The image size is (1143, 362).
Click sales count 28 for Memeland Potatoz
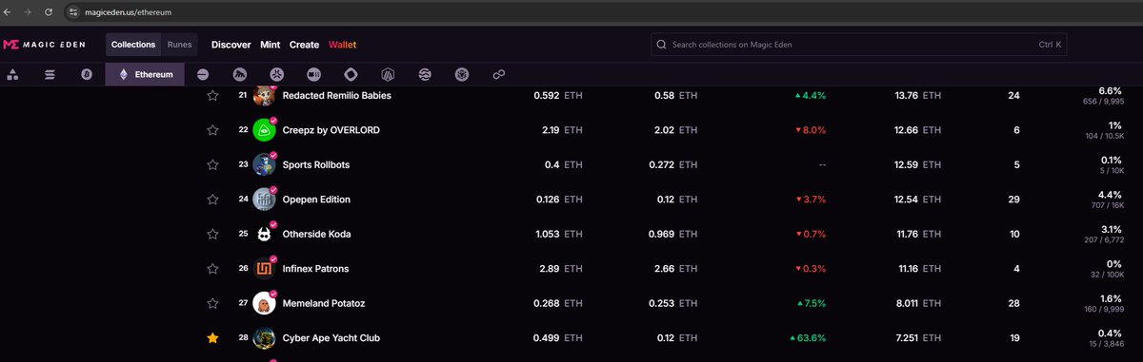[1013, 303]
